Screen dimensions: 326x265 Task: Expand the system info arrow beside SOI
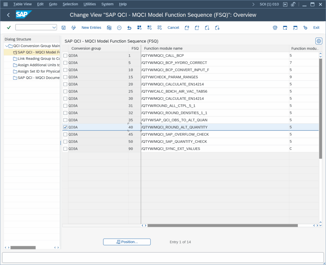(253, 4)
